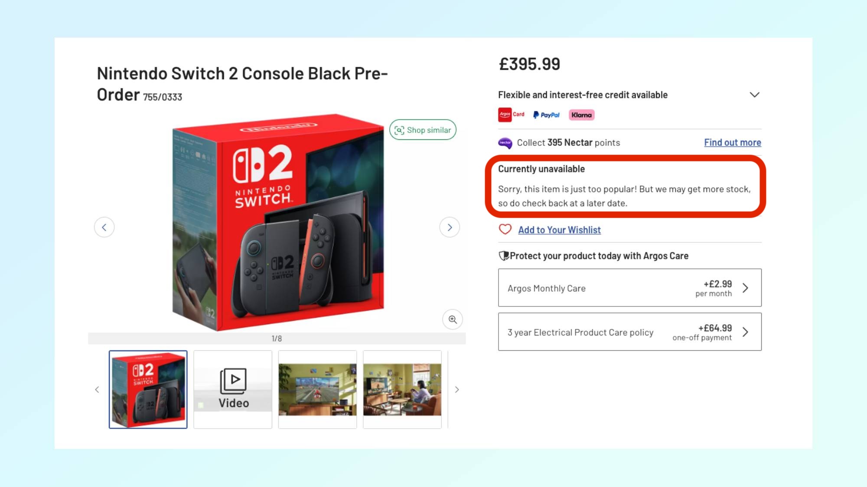Click Add to Your Wishlist link
The height and width of the screenshot is (487, 867).
pos(559,229)
